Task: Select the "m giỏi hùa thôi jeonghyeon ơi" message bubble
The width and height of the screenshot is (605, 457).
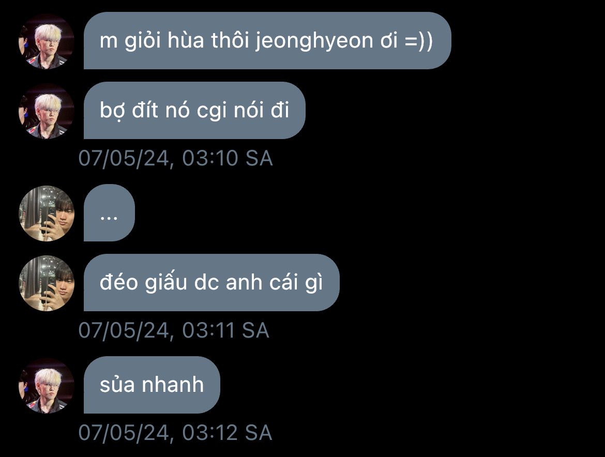Action: click(x=267, y=41)
